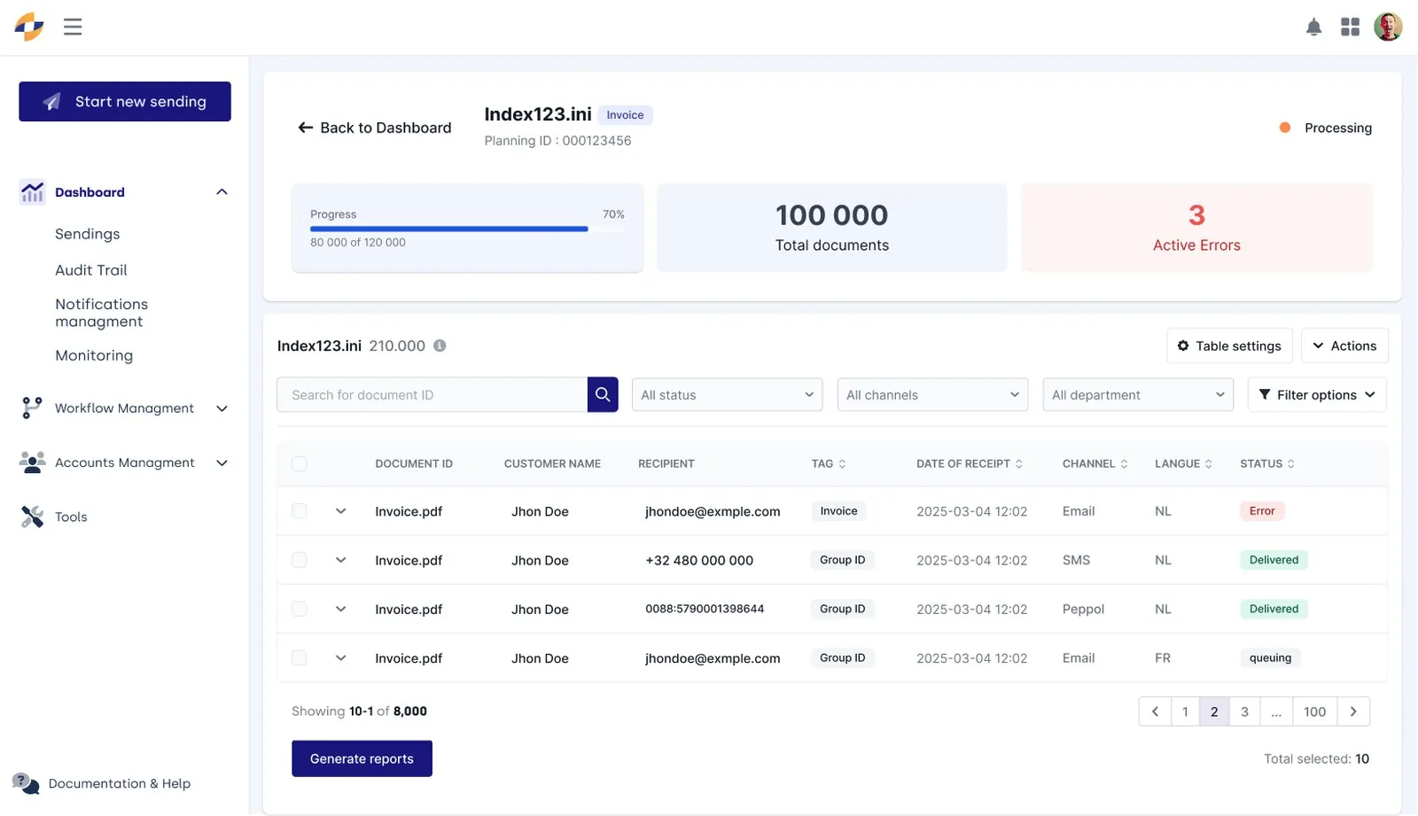Click the info icon beside 210.000
Screen dimensions: 1418x816
[x=440, y=346]
